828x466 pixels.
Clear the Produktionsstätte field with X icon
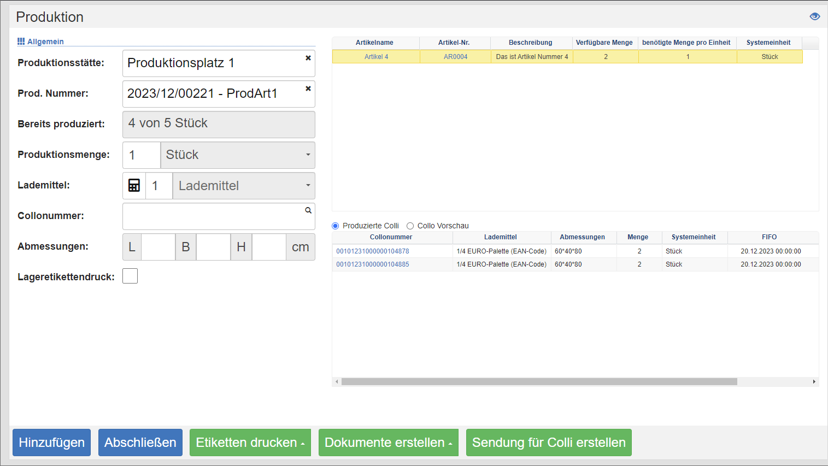(x=308, y=58)
